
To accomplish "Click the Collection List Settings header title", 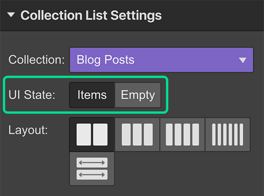I will tap(91, 16).
